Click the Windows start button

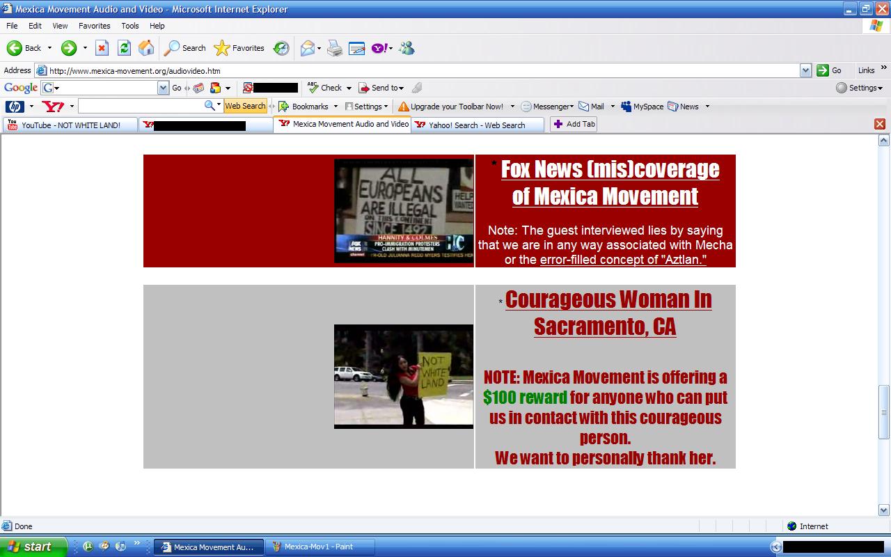[x=33, y=547]
